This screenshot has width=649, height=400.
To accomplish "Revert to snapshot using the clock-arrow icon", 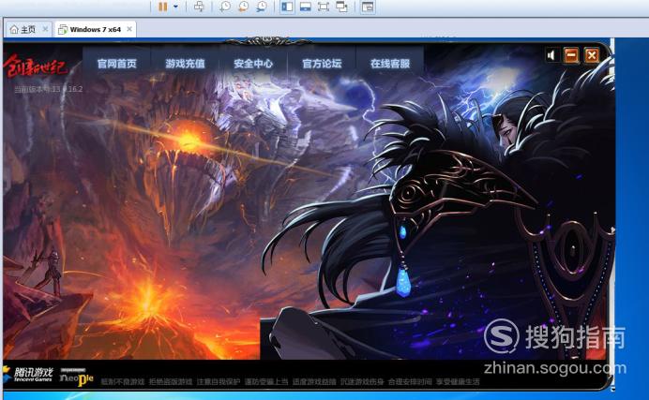I will (244, 7).
